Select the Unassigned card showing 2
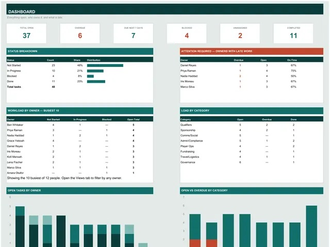 [240, 33]
